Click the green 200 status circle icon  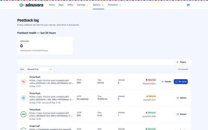tap(23, 114)
